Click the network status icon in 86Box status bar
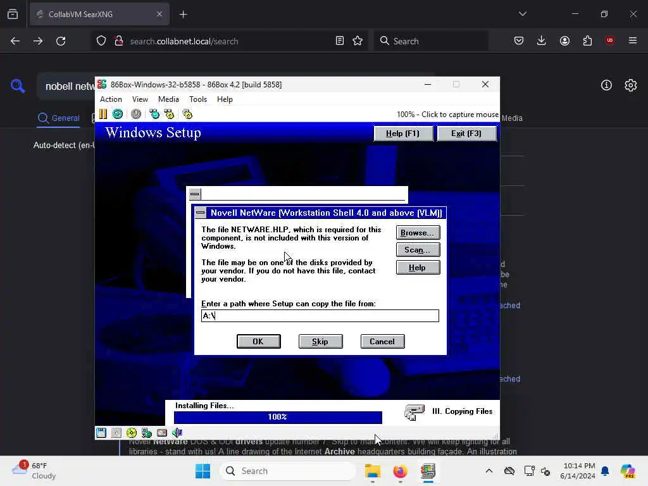648x486 pixels. (147, 433)
